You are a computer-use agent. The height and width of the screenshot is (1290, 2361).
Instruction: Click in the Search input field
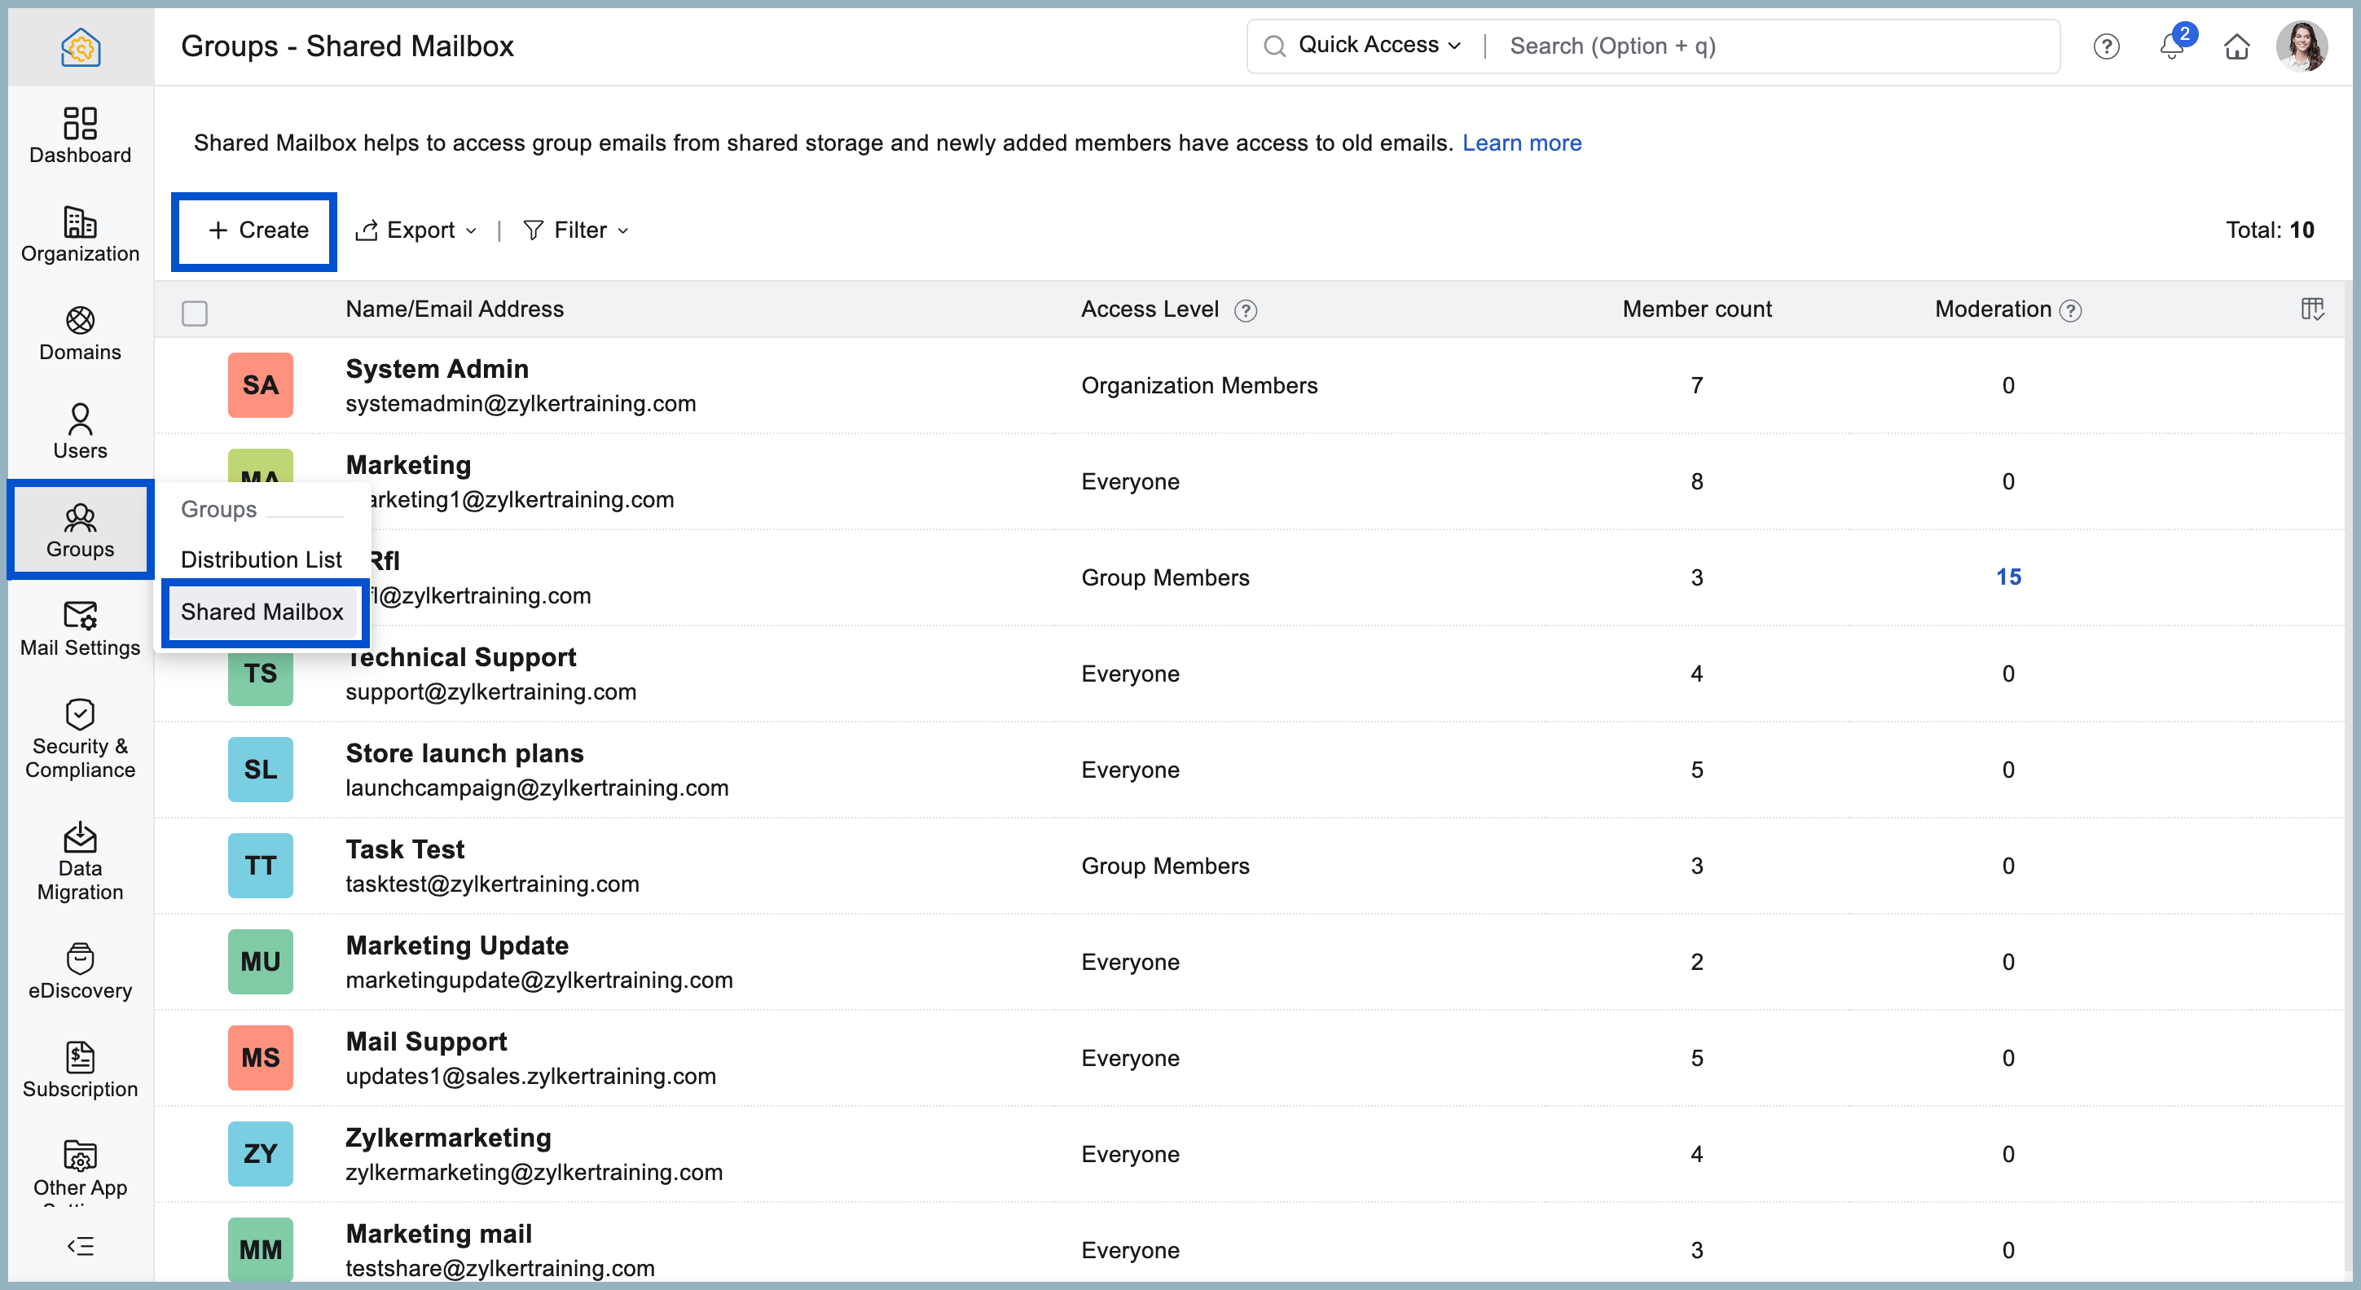pyautogui.click(x=1769, y=46)
